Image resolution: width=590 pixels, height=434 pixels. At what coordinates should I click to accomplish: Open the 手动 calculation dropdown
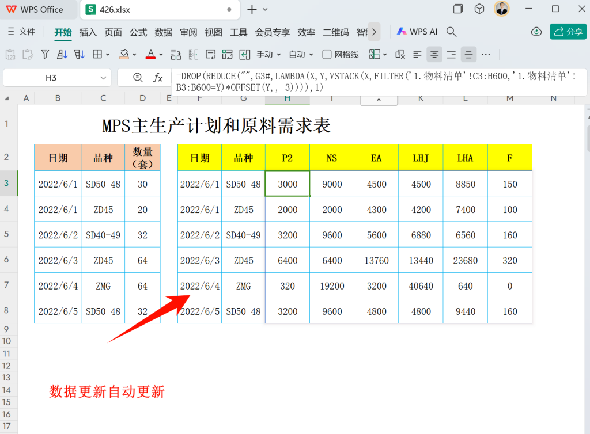268,55
